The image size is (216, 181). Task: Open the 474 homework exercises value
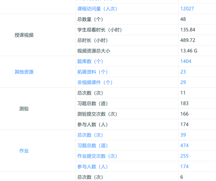click(184, 145)
